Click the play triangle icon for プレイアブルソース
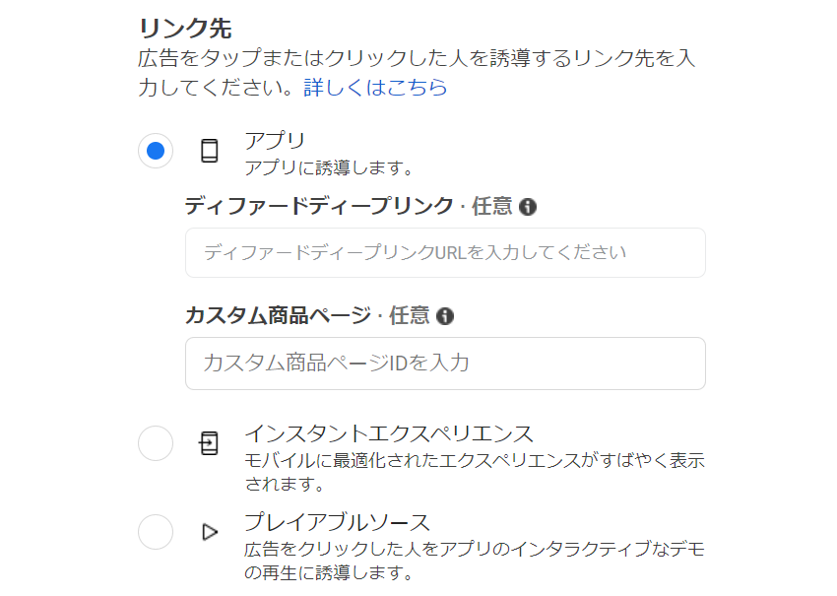The image size is (837, 596). point(210,532)
